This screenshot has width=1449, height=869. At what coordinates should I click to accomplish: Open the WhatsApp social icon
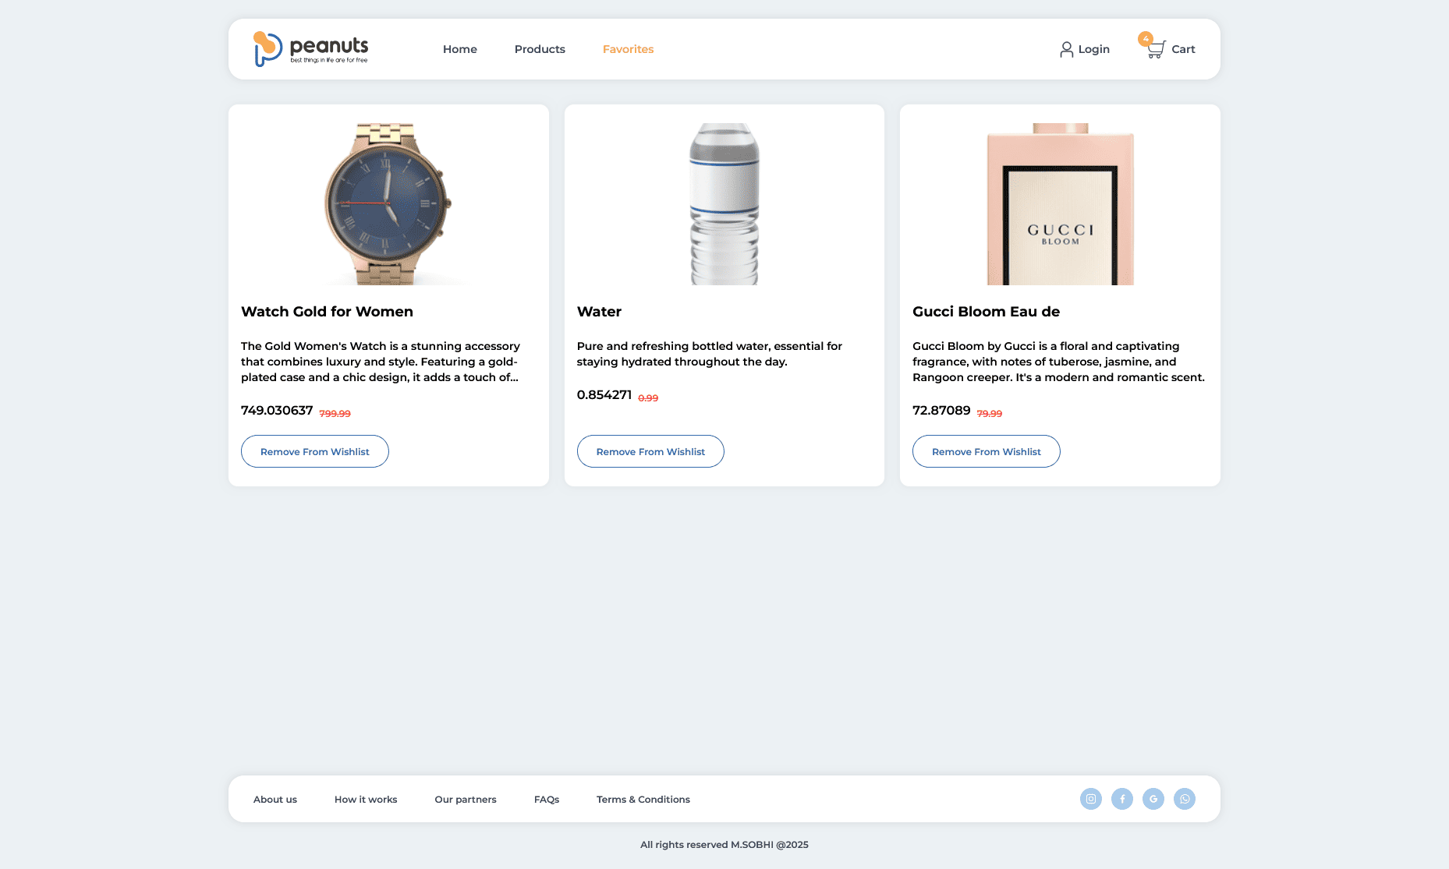pyautogui.click(x=1185, y=799)
